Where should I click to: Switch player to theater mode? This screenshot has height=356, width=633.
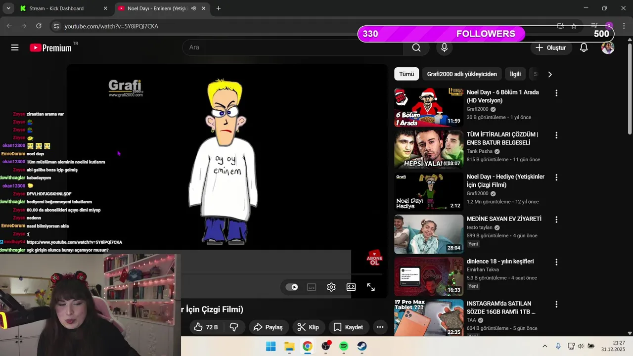pyautogui.click(x=351, y=287)
